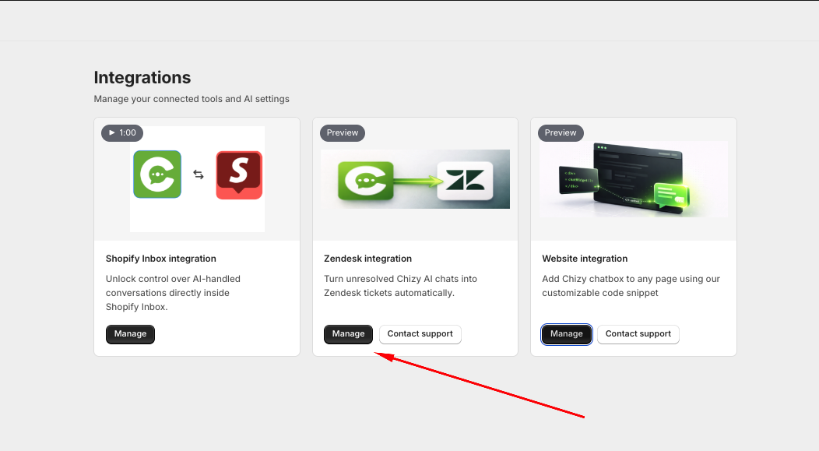Viewport: 819px width, 451px height.
Task: Manage the Shopify Inbox integration
Action: (130, 334)
